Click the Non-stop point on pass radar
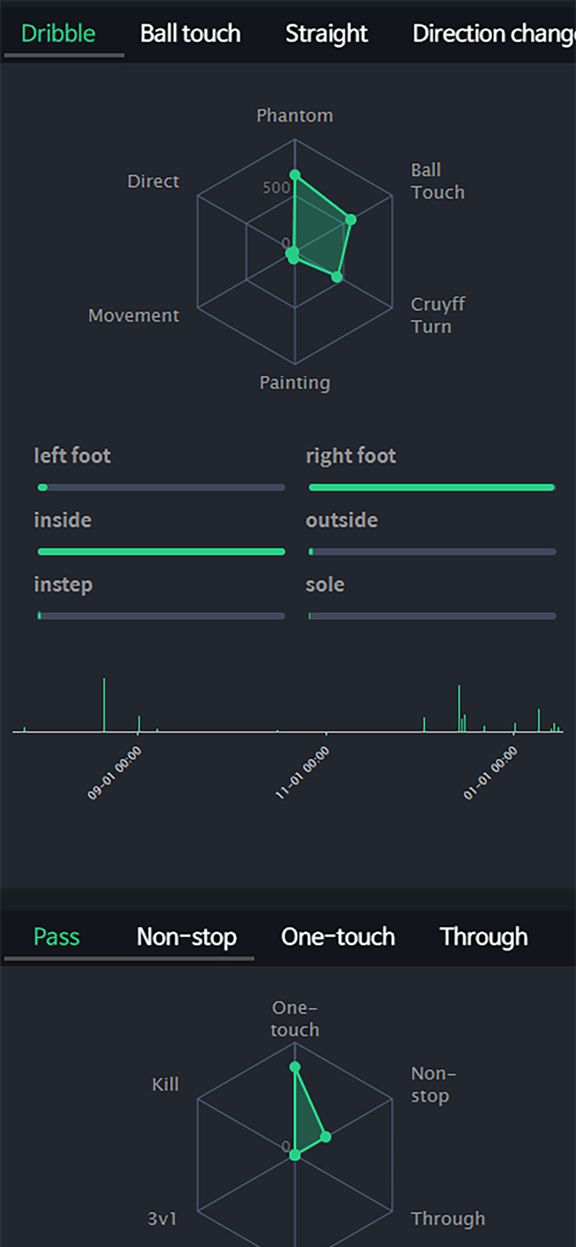576x1247 pixels. pos(325,1137)
